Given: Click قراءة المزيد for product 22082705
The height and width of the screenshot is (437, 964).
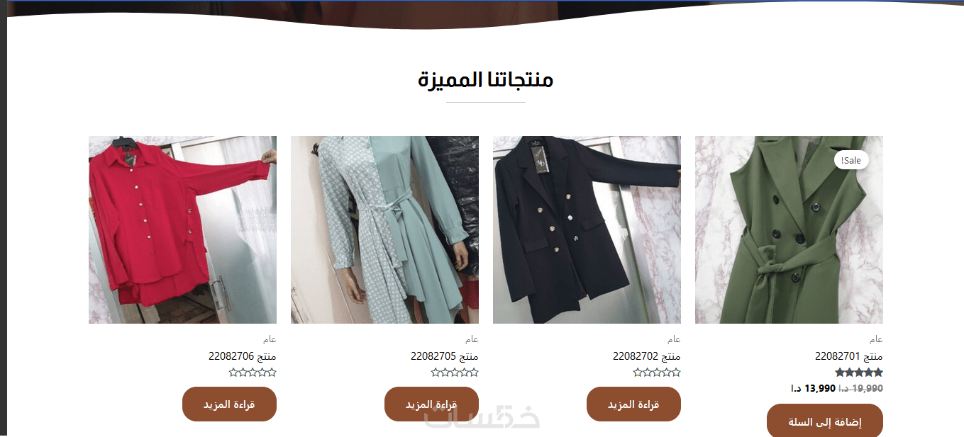Looking at the screenshot, I should pyautogui.click(x=431, y=404).
